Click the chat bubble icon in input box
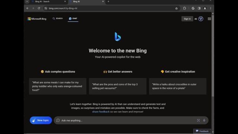238x134 pixels. (x=58, y=120)
